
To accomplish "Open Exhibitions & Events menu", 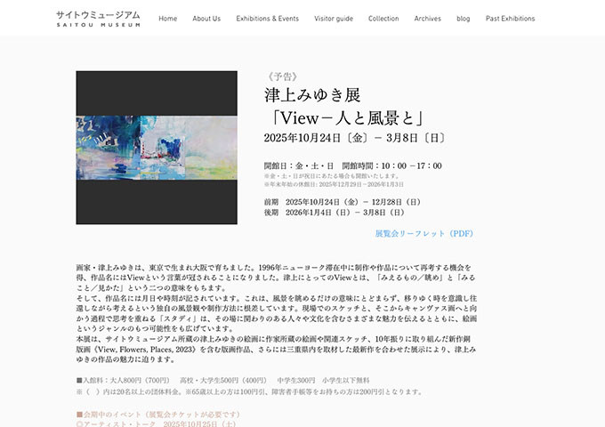I will (268, 19).
